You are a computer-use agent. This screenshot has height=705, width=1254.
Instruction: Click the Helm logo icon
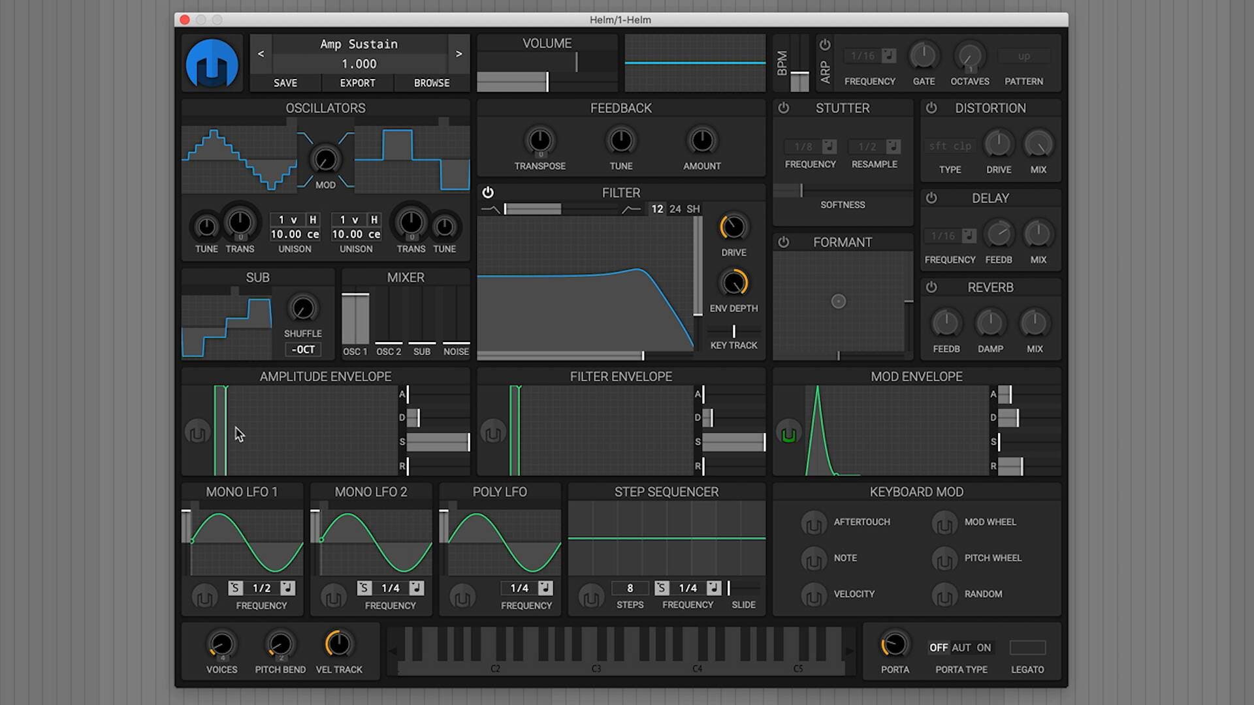click(212, 63)
